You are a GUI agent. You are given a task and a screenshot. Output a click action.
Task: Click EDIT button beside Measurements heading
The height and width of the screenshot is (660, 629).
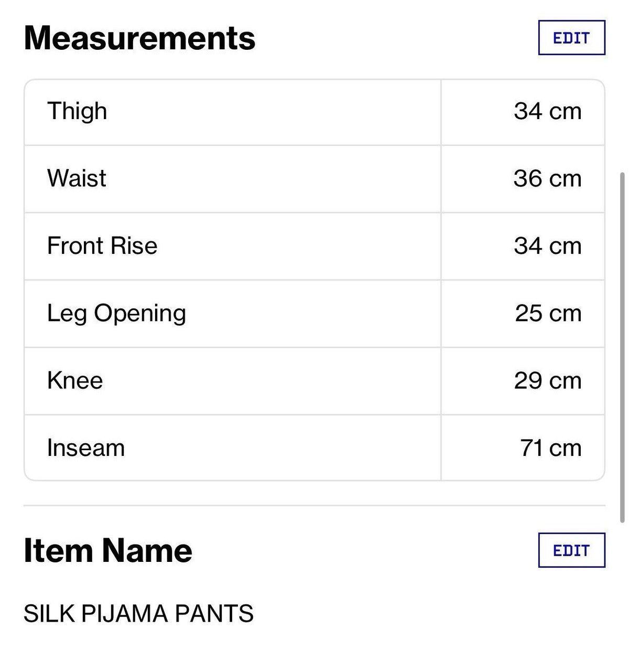(x=572, y=38)
